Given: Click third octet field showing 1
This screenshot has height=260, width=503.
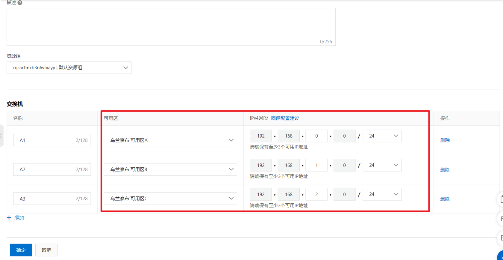Looking at the screenshot, I should pyautogui.click(x=317, y=165).
